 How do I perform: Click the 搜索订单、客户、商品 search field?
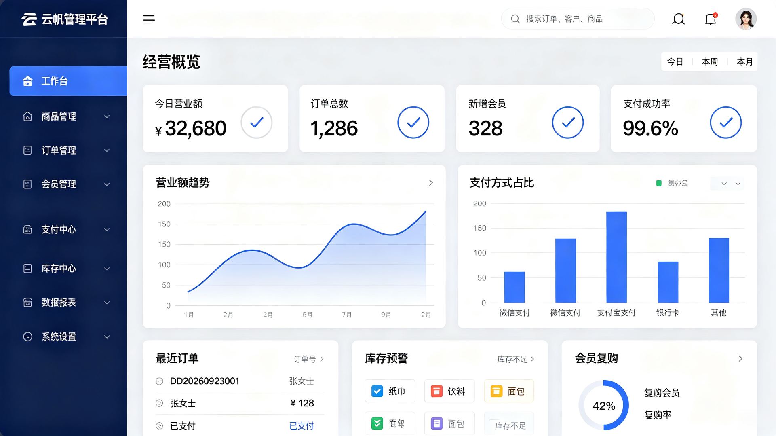click(x=578, y=19)
